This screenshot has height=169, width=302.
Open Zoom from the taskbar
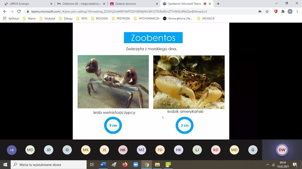[136, 164]
